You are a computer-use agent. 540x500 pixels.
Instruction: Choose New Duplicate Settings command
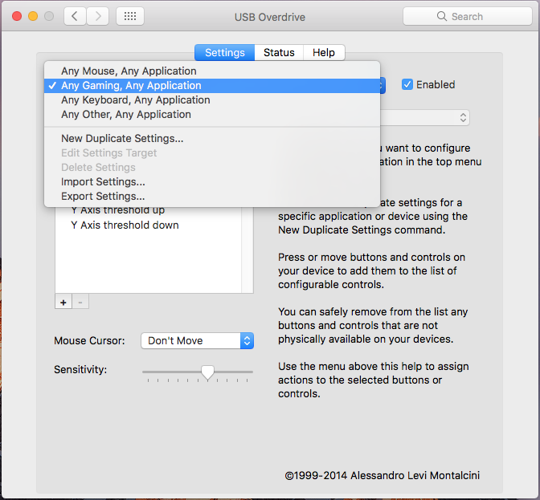coord(122,138)
